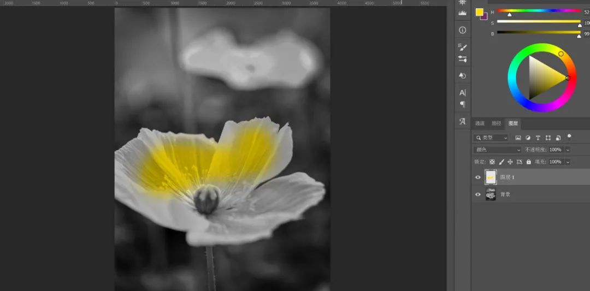Filter layers by adjustment layers

(528, 138)
